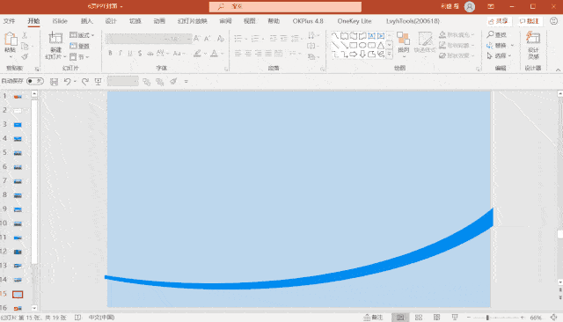Start slideshow from beginning icon in quick toolbar

coord(98,82)
